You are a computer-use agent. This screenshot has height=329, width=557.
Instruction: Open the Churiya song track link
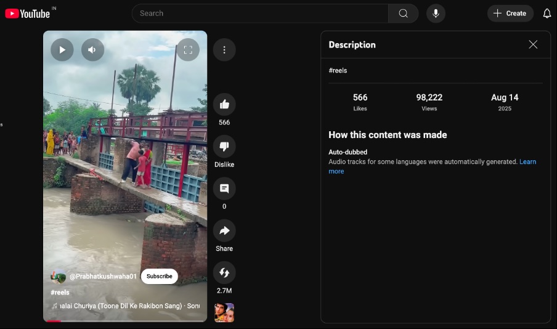[x=126, y=306]
